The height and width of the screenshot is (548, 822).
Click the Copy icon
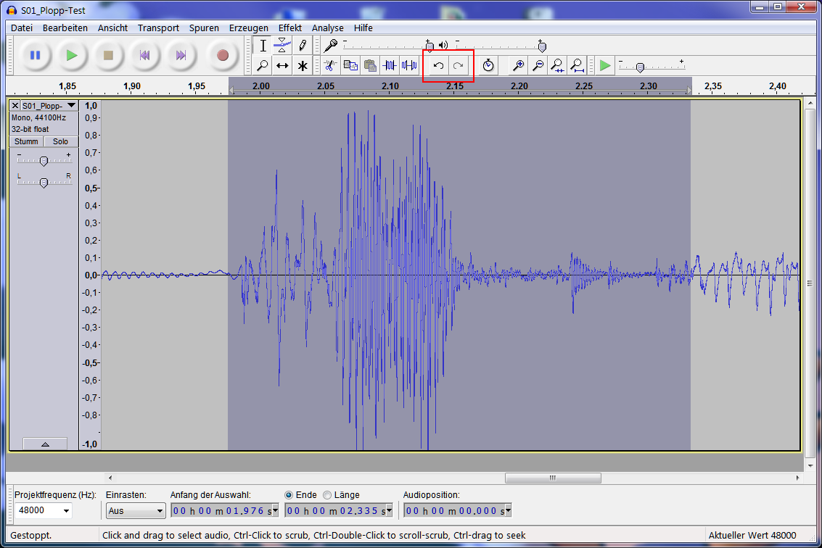coord(350,65)
